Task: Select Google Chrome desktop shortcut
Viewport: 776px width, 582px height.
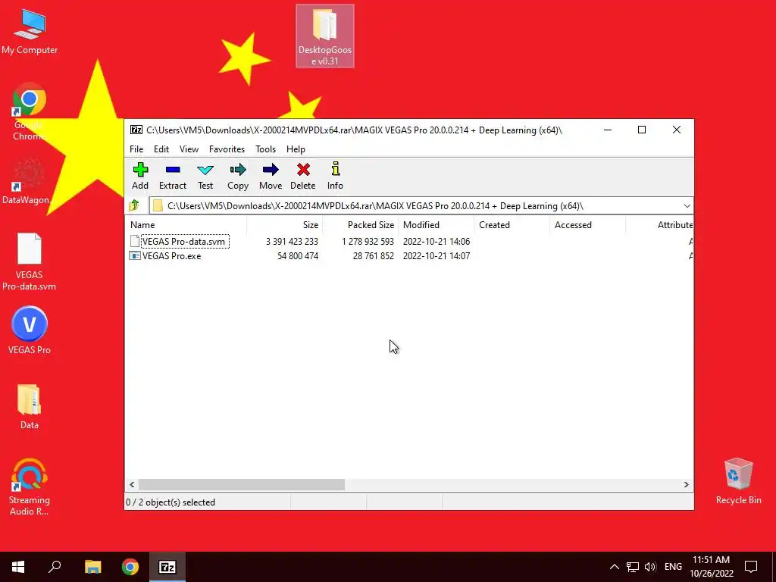Action: (x=30, y=112)
